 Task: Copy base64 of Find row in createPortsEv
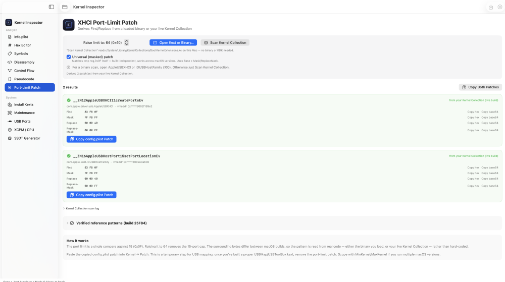pyautogui.click(x=489, y=112)
